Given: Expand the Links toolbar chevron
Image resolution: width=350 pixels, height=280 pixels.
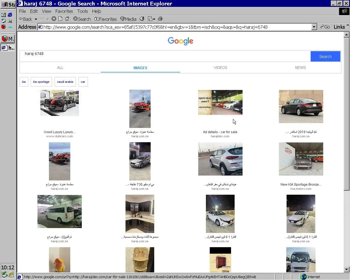Looking at the screenshot, I should tap(348, 25).
